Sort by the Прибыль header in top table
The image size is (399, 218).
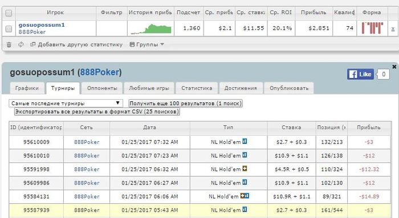point(313,13)
